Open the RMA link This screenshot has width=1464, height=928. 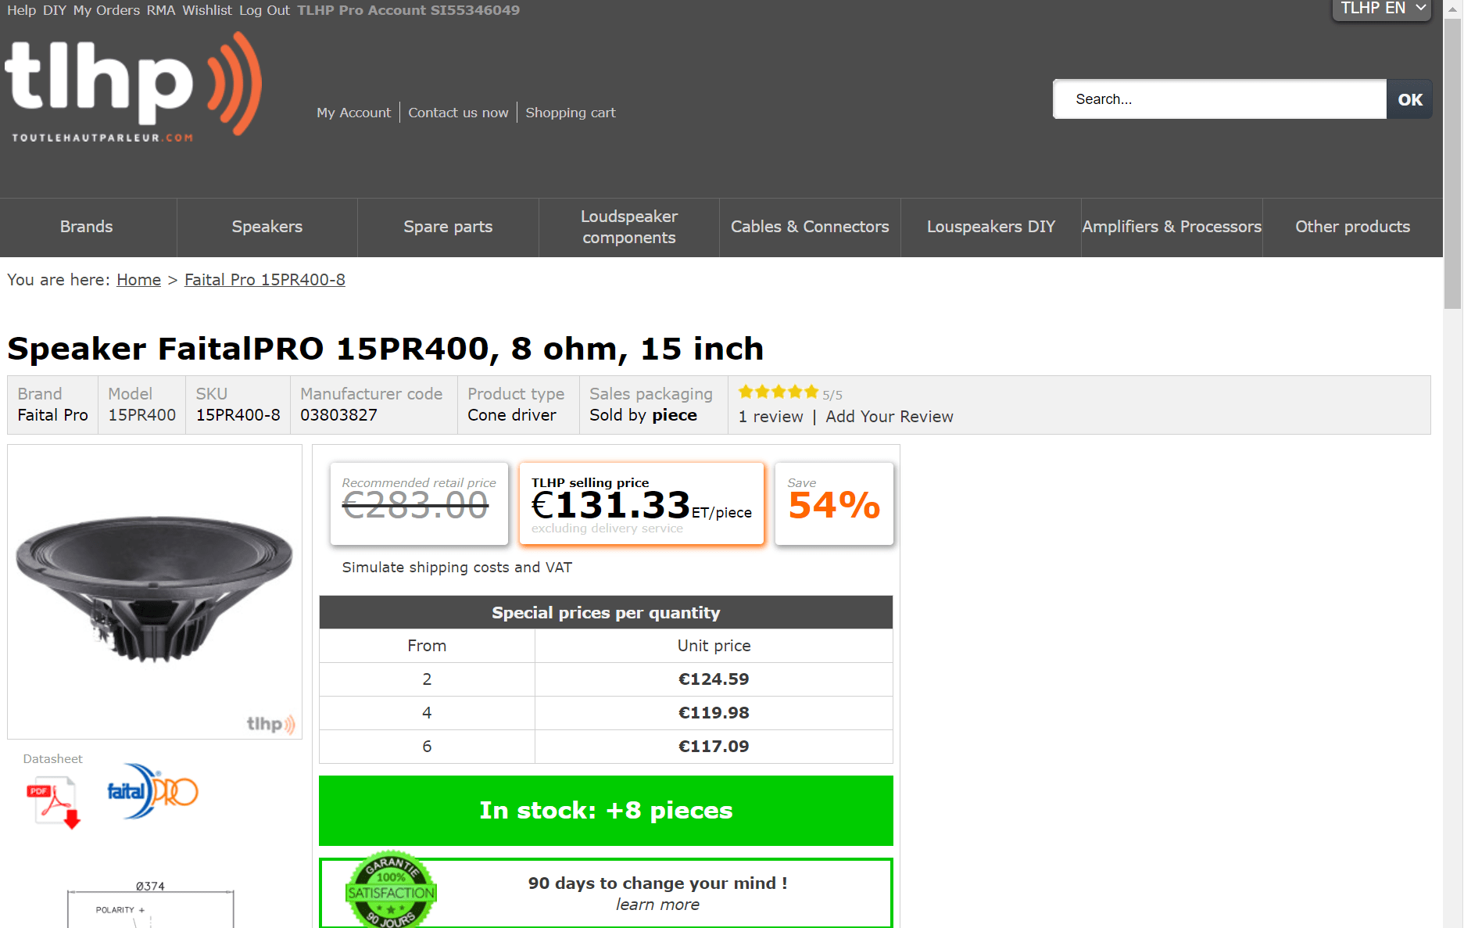pos(161,10)
